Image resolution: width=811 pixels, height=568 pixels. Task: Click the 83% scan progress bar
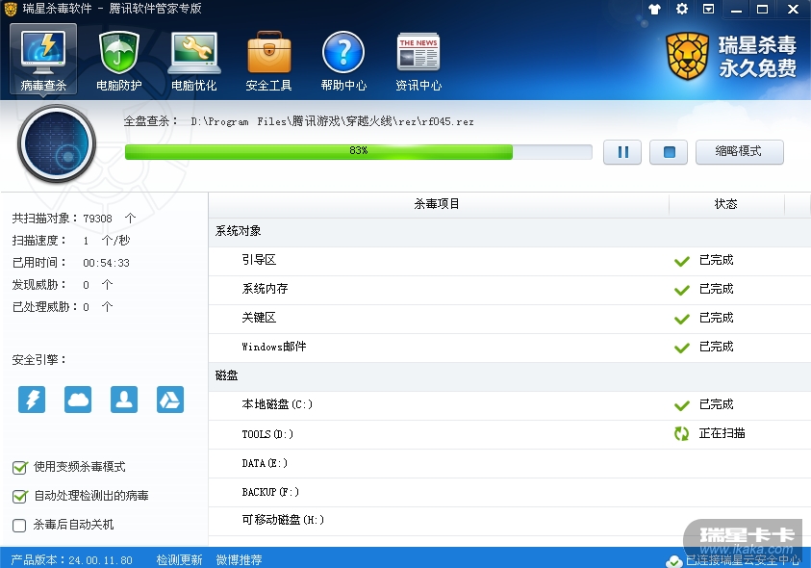point(359,152)
